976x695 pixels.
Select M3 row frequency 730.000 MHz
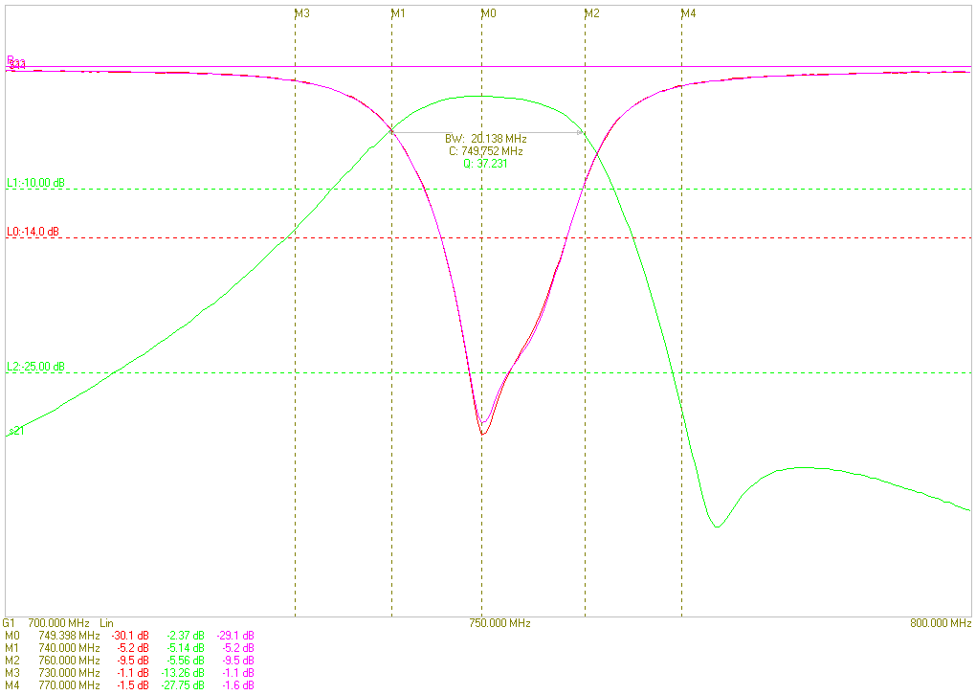pyautogui.click(x=69, y=673)
